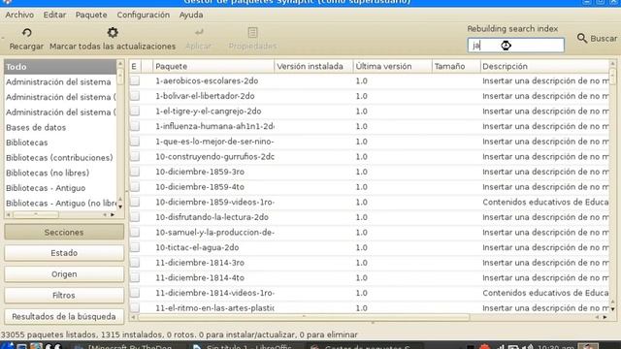Click sections list horizontal scrollbar thumb

click(36, 214)
